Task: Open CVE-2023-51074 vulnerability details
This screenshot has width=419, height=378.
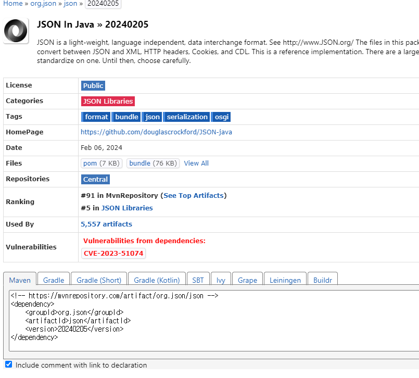Action: click(x=113, y=254)
